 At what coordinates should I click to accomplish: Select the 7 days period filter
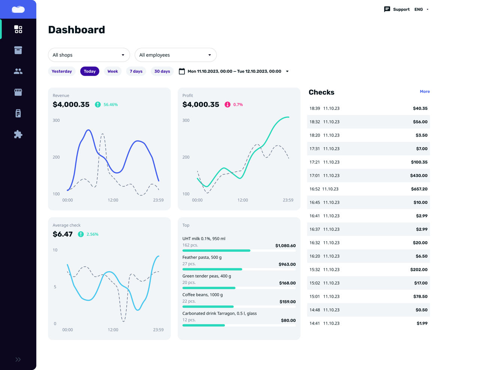coord(136,71)
